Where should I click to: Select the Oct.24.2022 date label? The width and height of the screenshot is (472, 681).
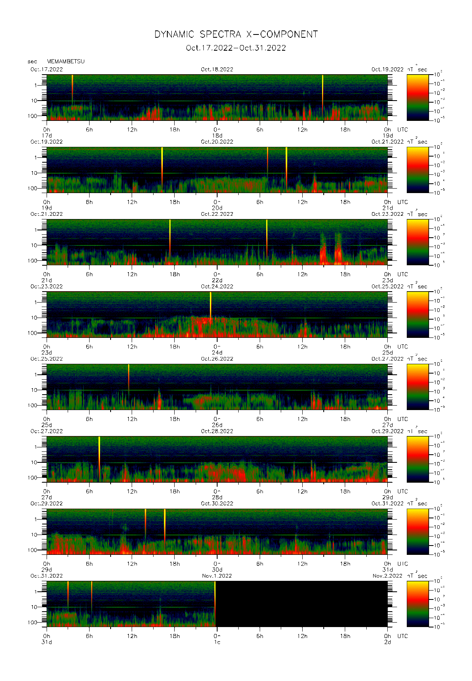[x=217, y=286]
